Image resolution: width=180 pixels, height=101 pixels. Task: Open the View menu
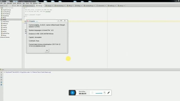coord(5,3)
